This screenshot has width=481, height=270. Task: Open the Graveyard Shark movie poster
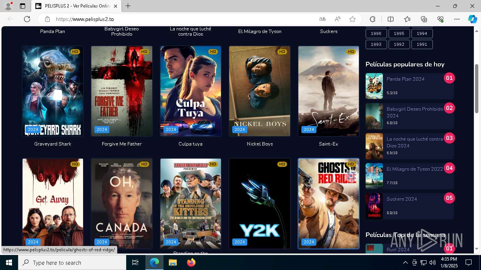53,91
